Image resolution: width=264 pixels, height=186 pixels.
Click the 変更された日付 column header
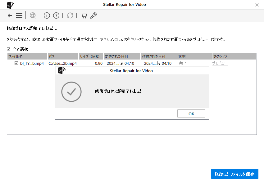click(122, 56)
